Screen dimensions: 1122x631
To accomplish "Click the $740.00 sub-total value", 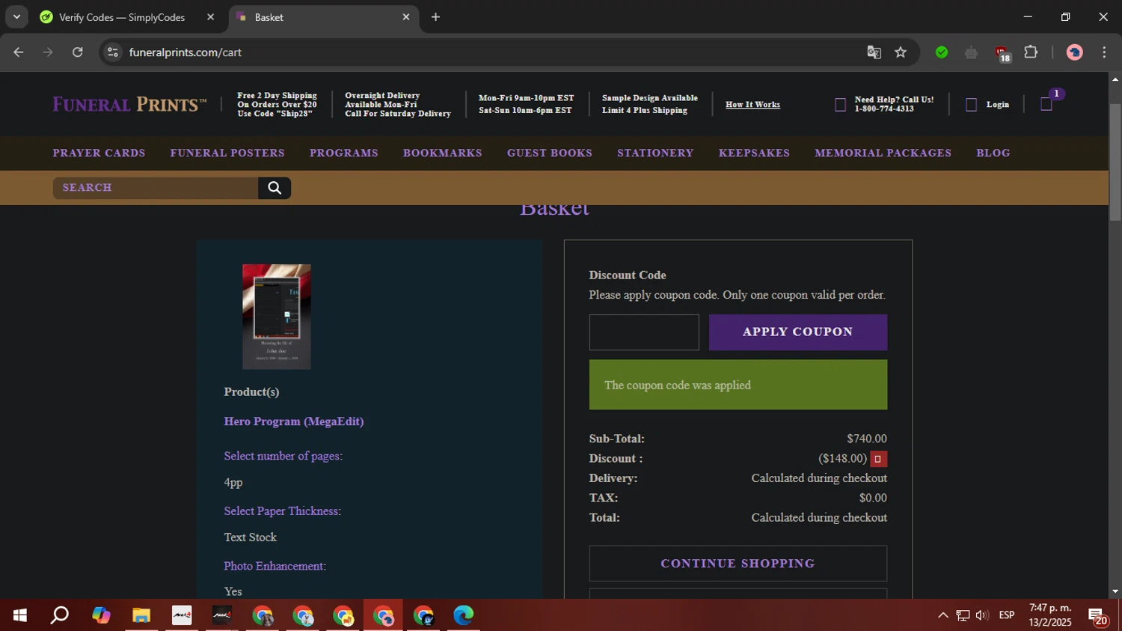I will pos(867,439).
